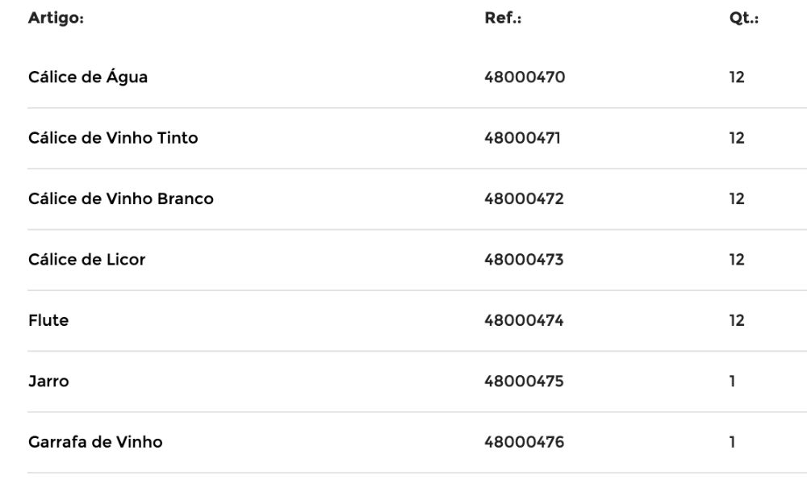The width and height of the screenshot is (807, 488).
Task: Click the Qt. column header
Action: pos(743,19)
